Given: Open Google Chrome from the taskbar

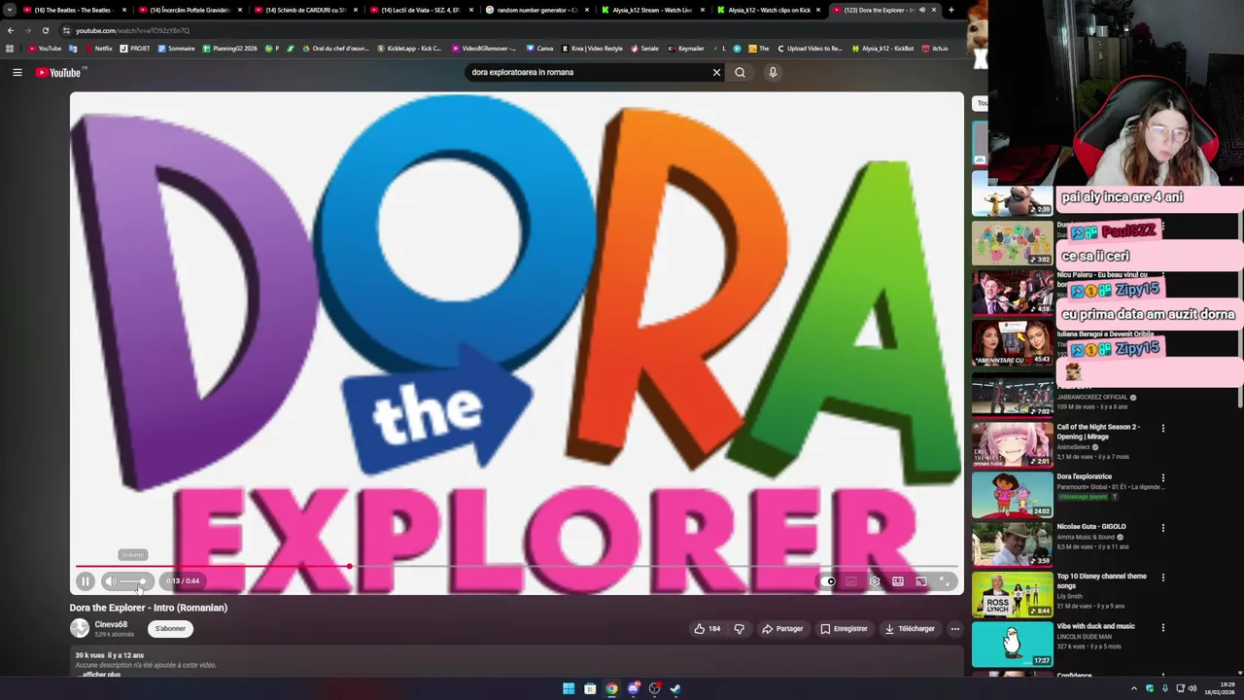Looking at the screenshot, I should point(611,689).
